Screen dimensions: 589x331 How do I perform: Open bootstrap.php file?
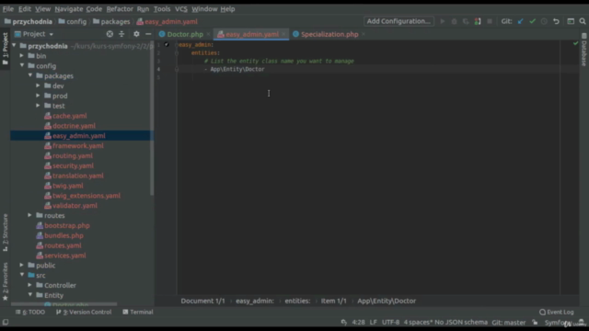pyautogui.click(x=67, y=225)
